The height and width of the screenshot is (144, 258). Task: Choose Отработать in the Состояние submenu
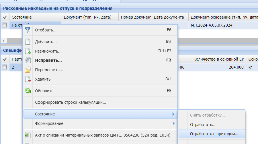[203, 125]
